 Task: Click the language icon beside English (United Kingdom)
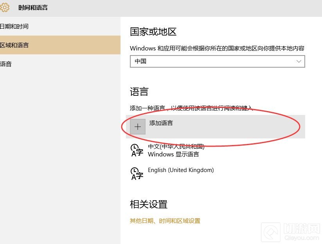coord(136,174)
